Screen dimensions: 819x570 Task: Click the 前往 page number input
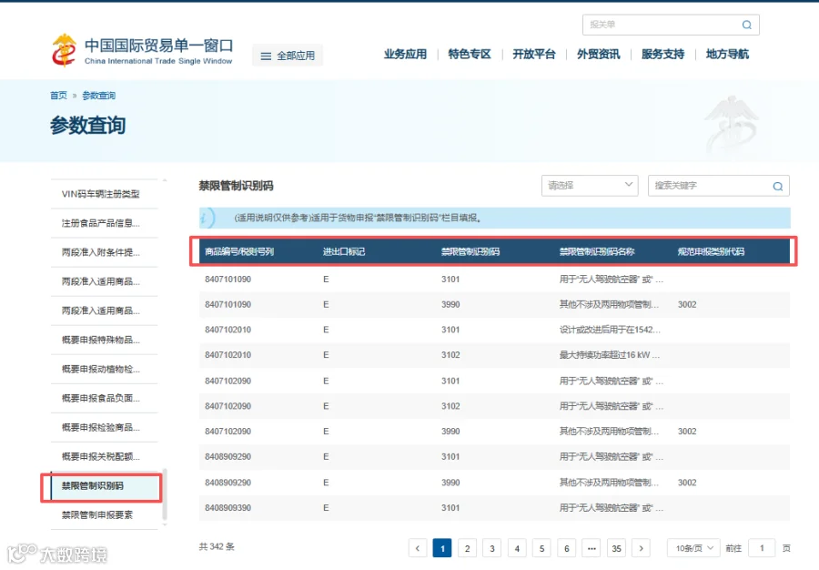tap(762, 548)
